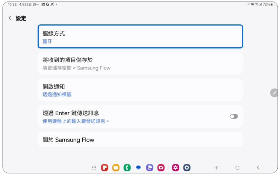
Task: Tap the Wi-Fi signal status icon
Action: [x=257, y=4]
